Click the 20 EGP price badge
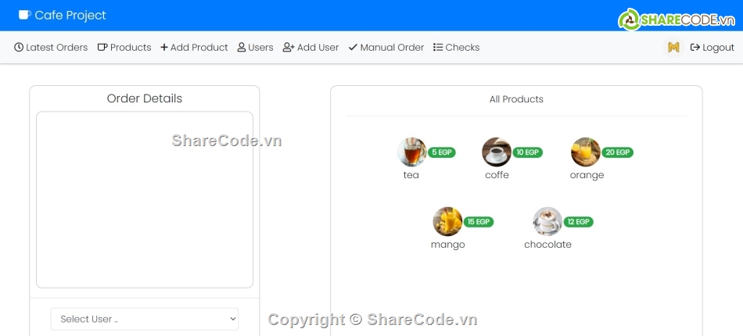Viewport: 743px width, 336px height. (617, 152)
